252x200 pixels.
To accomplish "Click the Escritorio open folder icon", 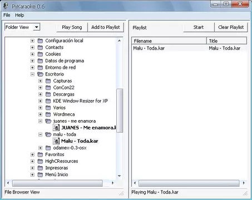I will pos(40,74).
